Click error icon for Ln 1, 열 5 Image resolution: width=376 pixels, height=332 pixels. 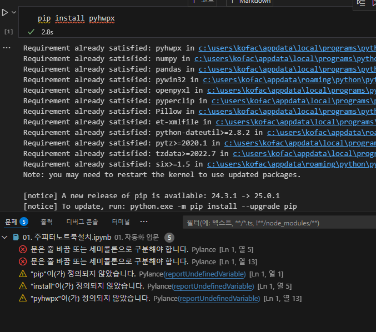click(23, 249)
